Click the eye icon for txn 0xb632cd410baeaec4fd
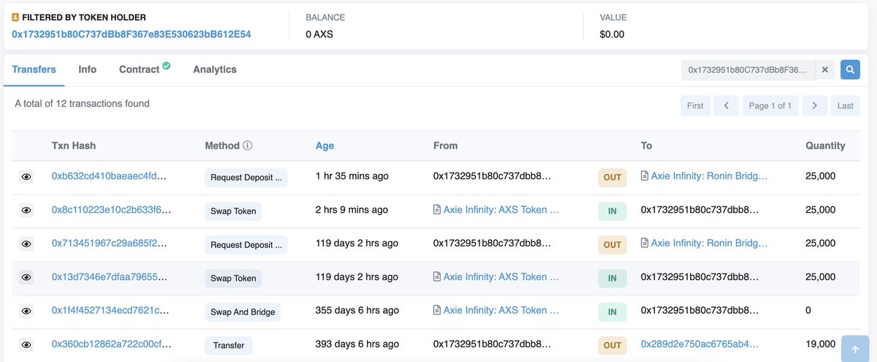Screen dimensions: 877x362 pyautogui.click(x=26, y=177)
